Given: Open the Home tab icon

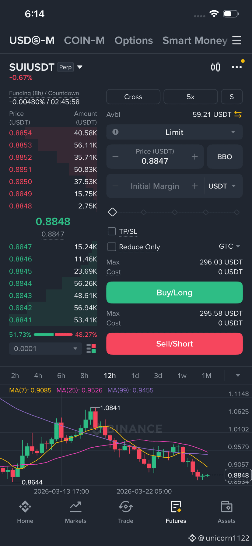Looking at the screenshot, I should pos(25,507).
